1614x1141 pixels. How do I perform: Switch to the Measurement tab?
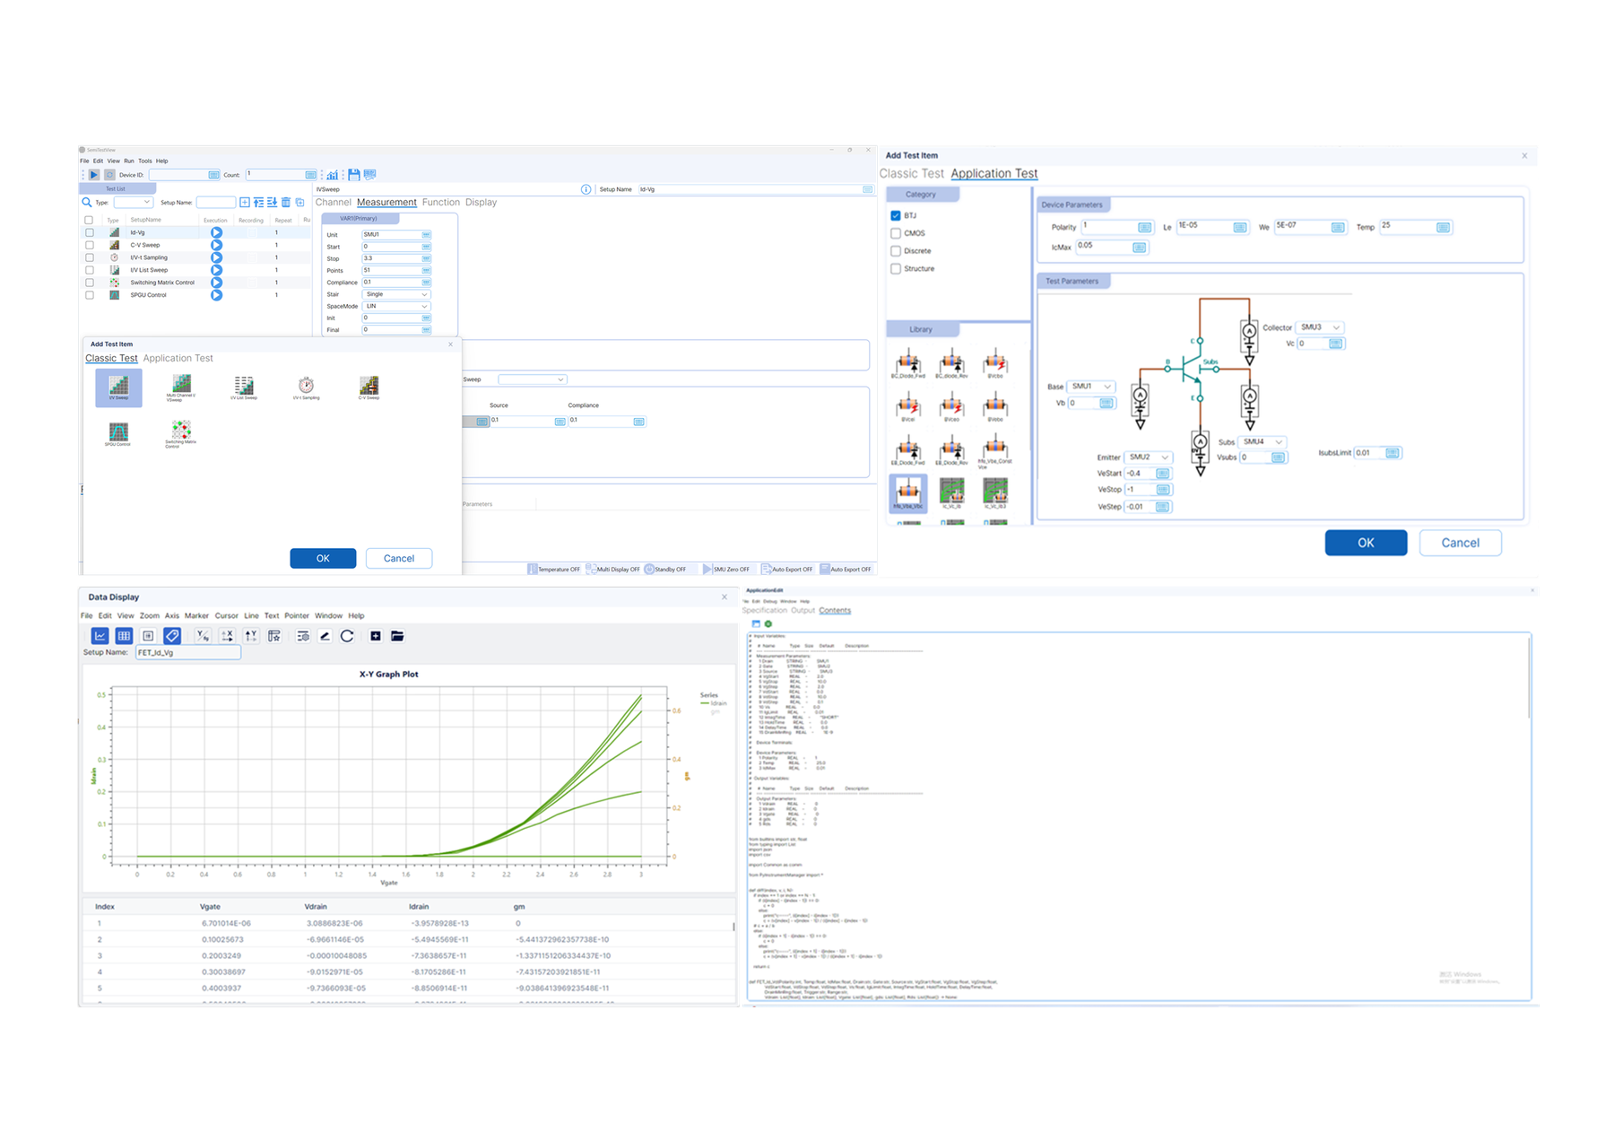[386, 202]
